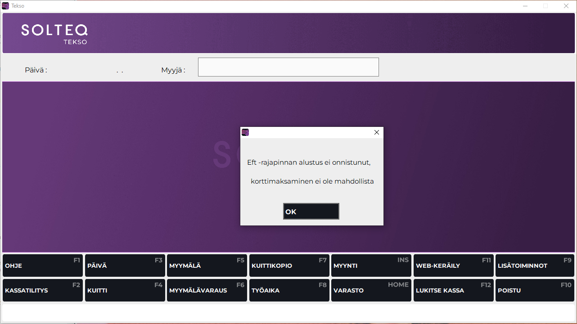The image size is (577, 324).
Task: Open KUITTI with F4 button
Action: click(125, 290)
